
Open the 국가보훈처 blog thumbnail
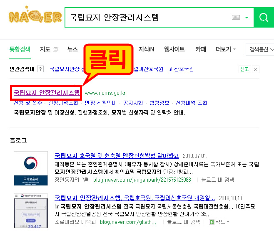(31, 168)
